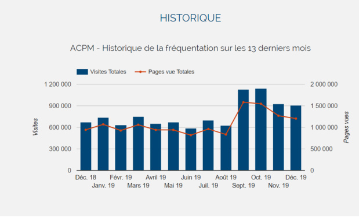
Task: Select the Févr. 19 visits bar
Action: tap(121, 148)
